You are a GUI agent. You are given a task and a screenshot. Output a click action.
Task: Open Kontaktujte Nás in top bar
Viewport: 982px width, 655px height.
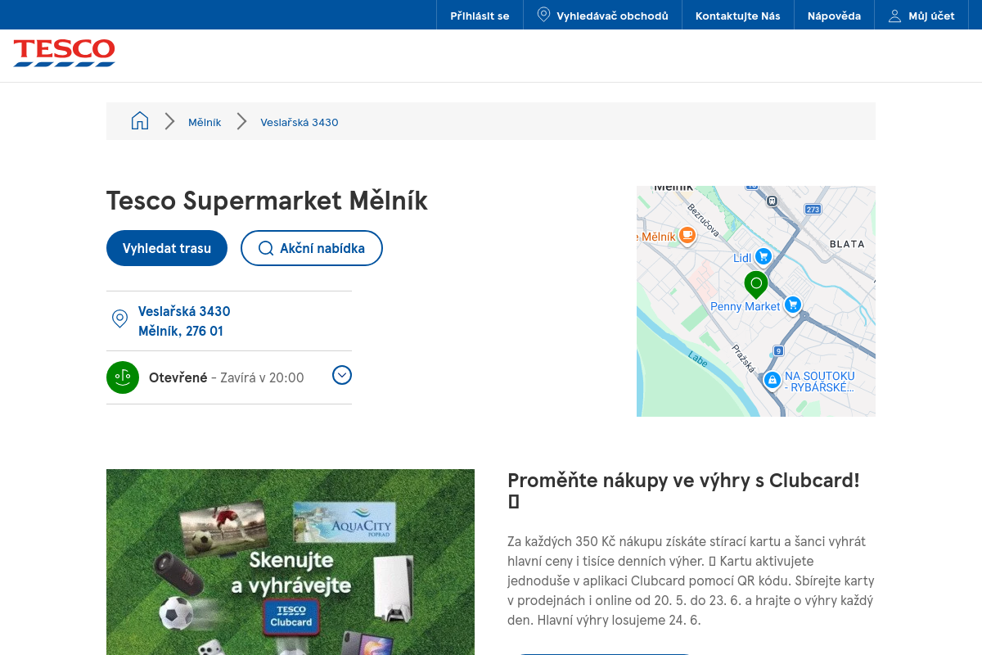pos(738,16)
